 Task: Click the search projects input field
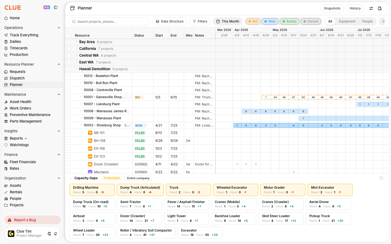coord(109,21)
